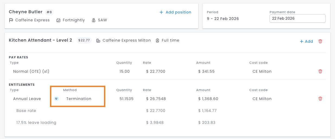Click the money bag icon beside SAW
The height and width of the screenshot is (139, 335).
pyautogui.click(x=94, y=20)
